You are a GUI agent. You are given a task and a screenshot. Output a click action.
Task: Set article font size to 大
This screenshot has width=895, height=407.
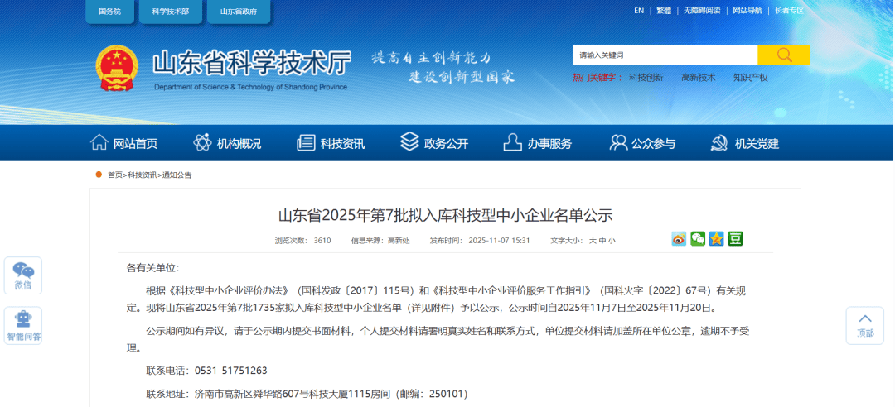[x=593, y=241]
